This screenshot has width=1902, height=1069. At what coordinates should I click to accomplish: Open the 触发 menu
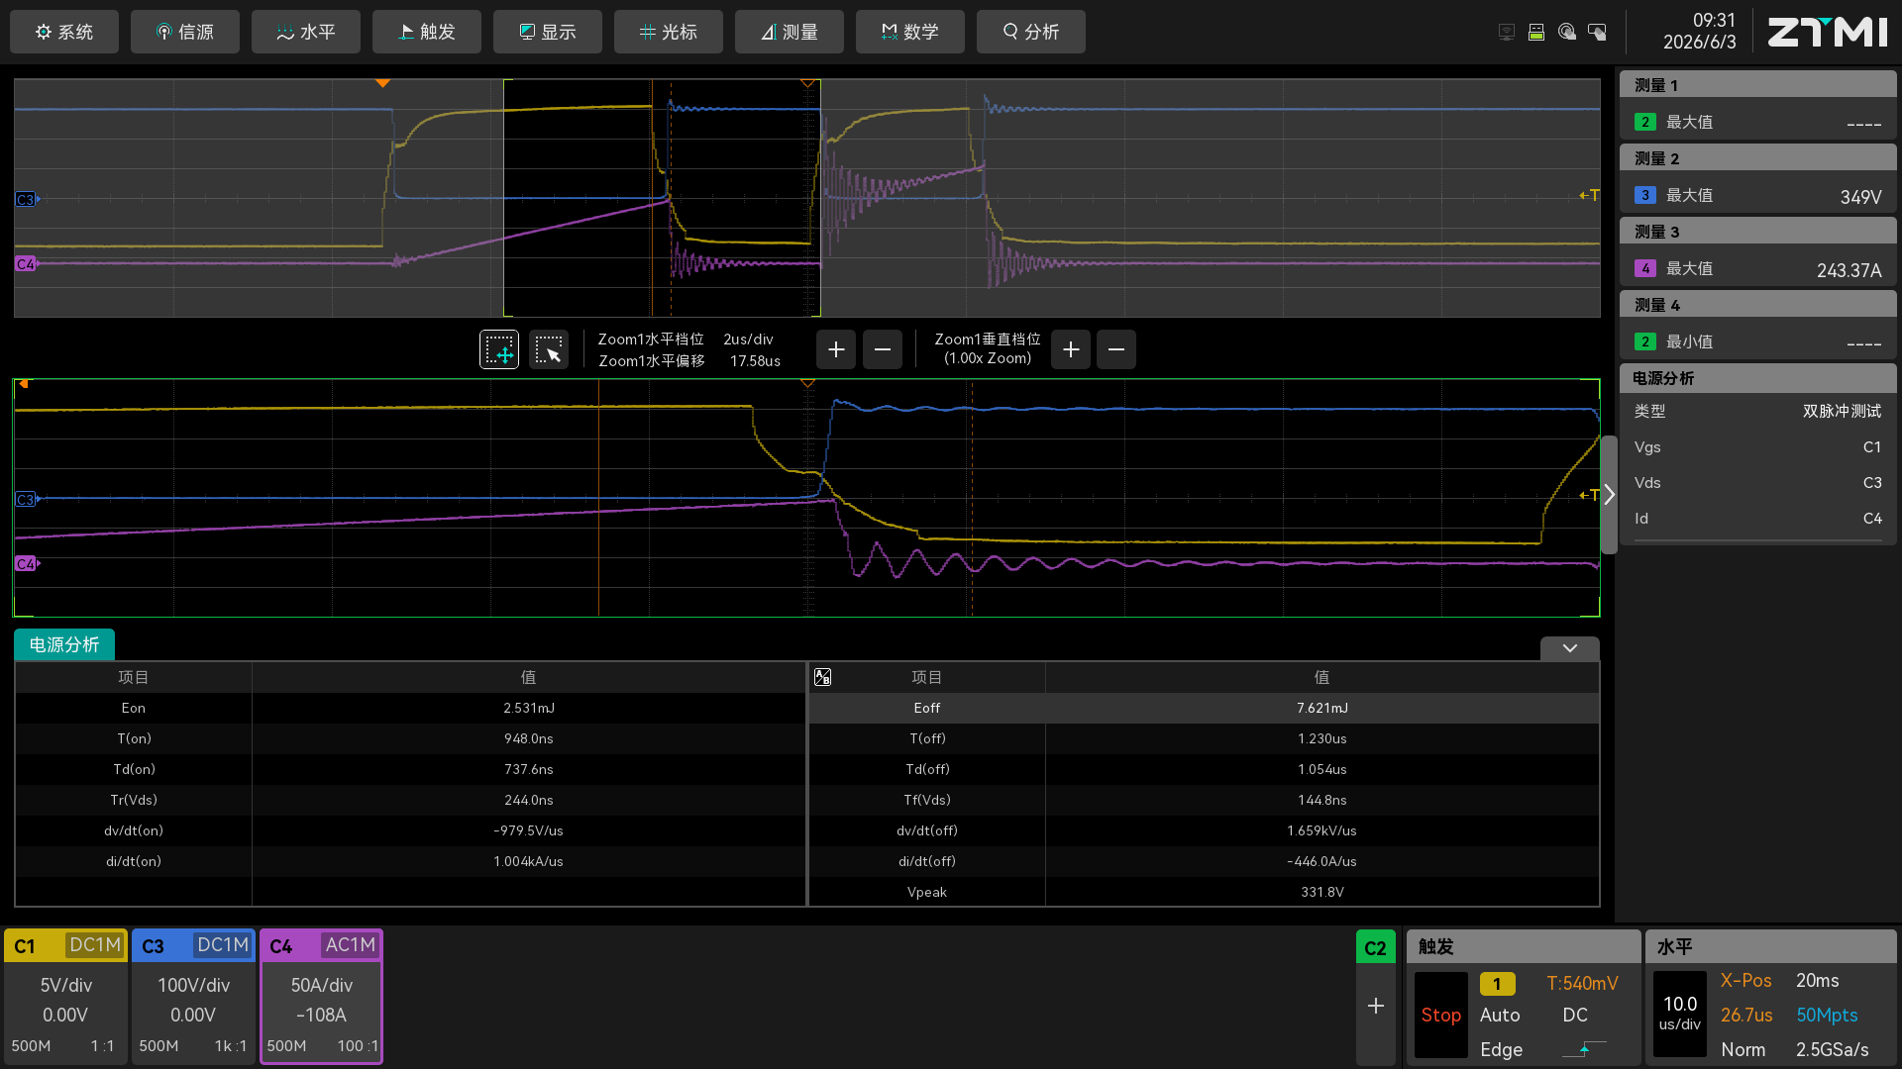[x=427, y=32]
